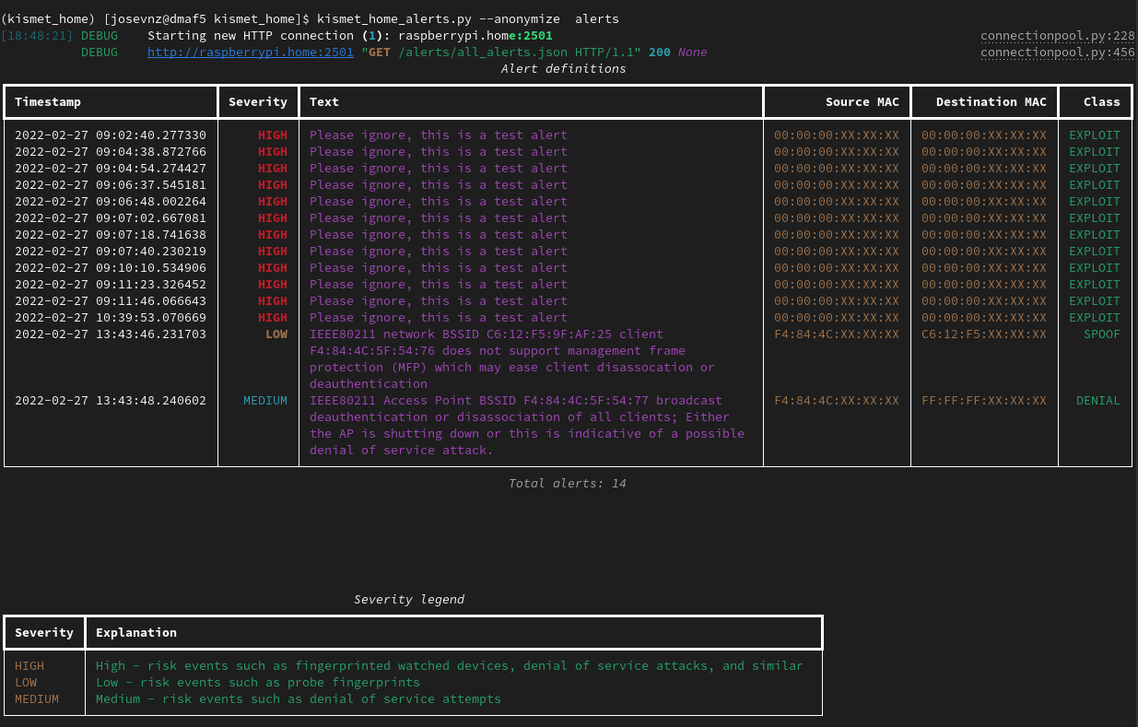Click the 'Severity legend' table title
This screenshot has height=727, width=1138.
(x=409, y=600)
